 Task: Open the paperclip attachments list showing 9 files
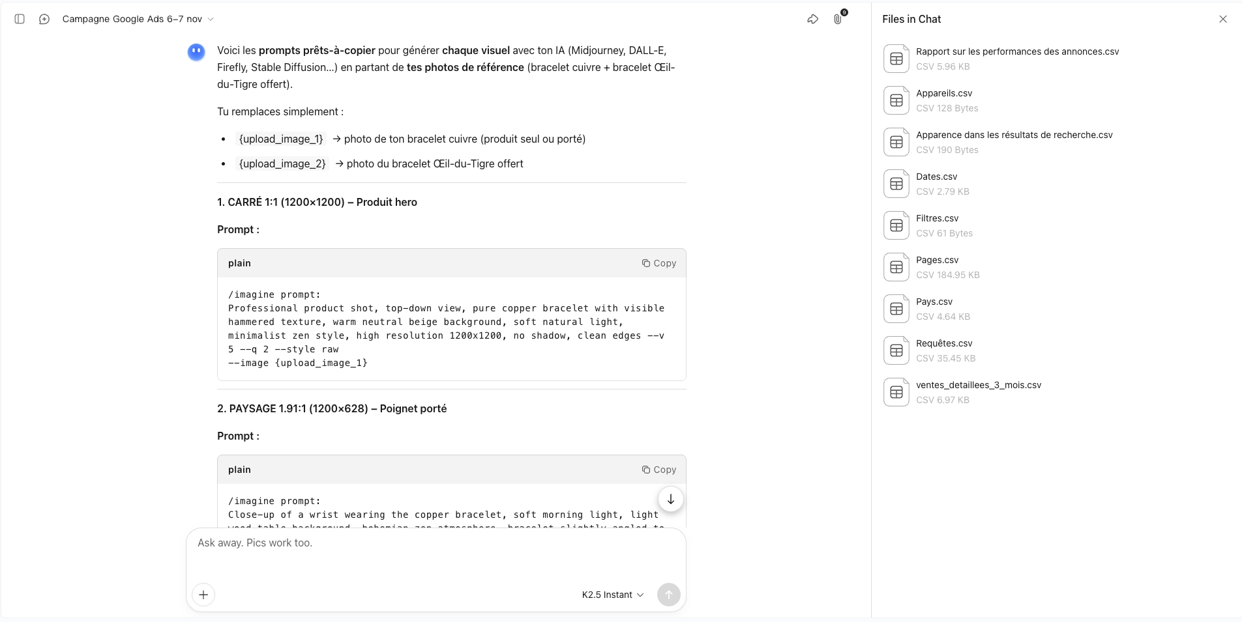[838, 19]
